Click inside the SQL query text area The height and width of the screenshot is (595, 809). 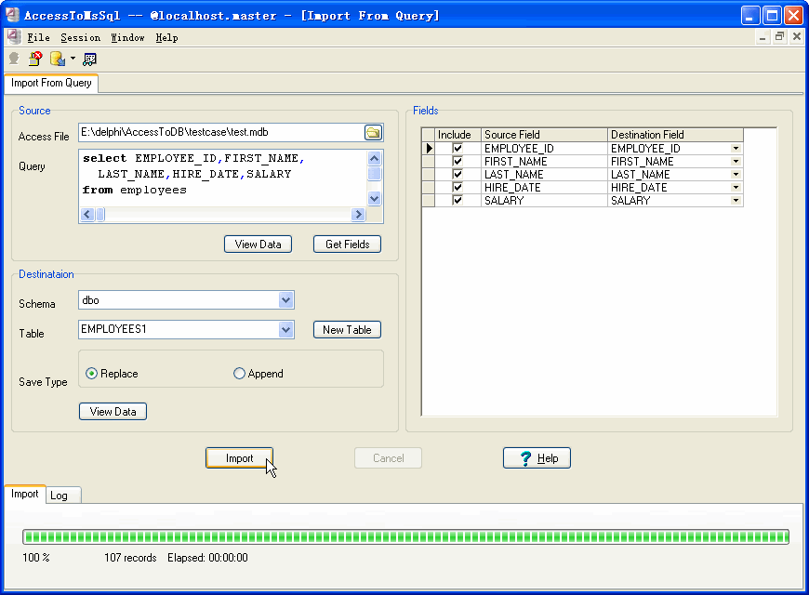tap(223, 178)
